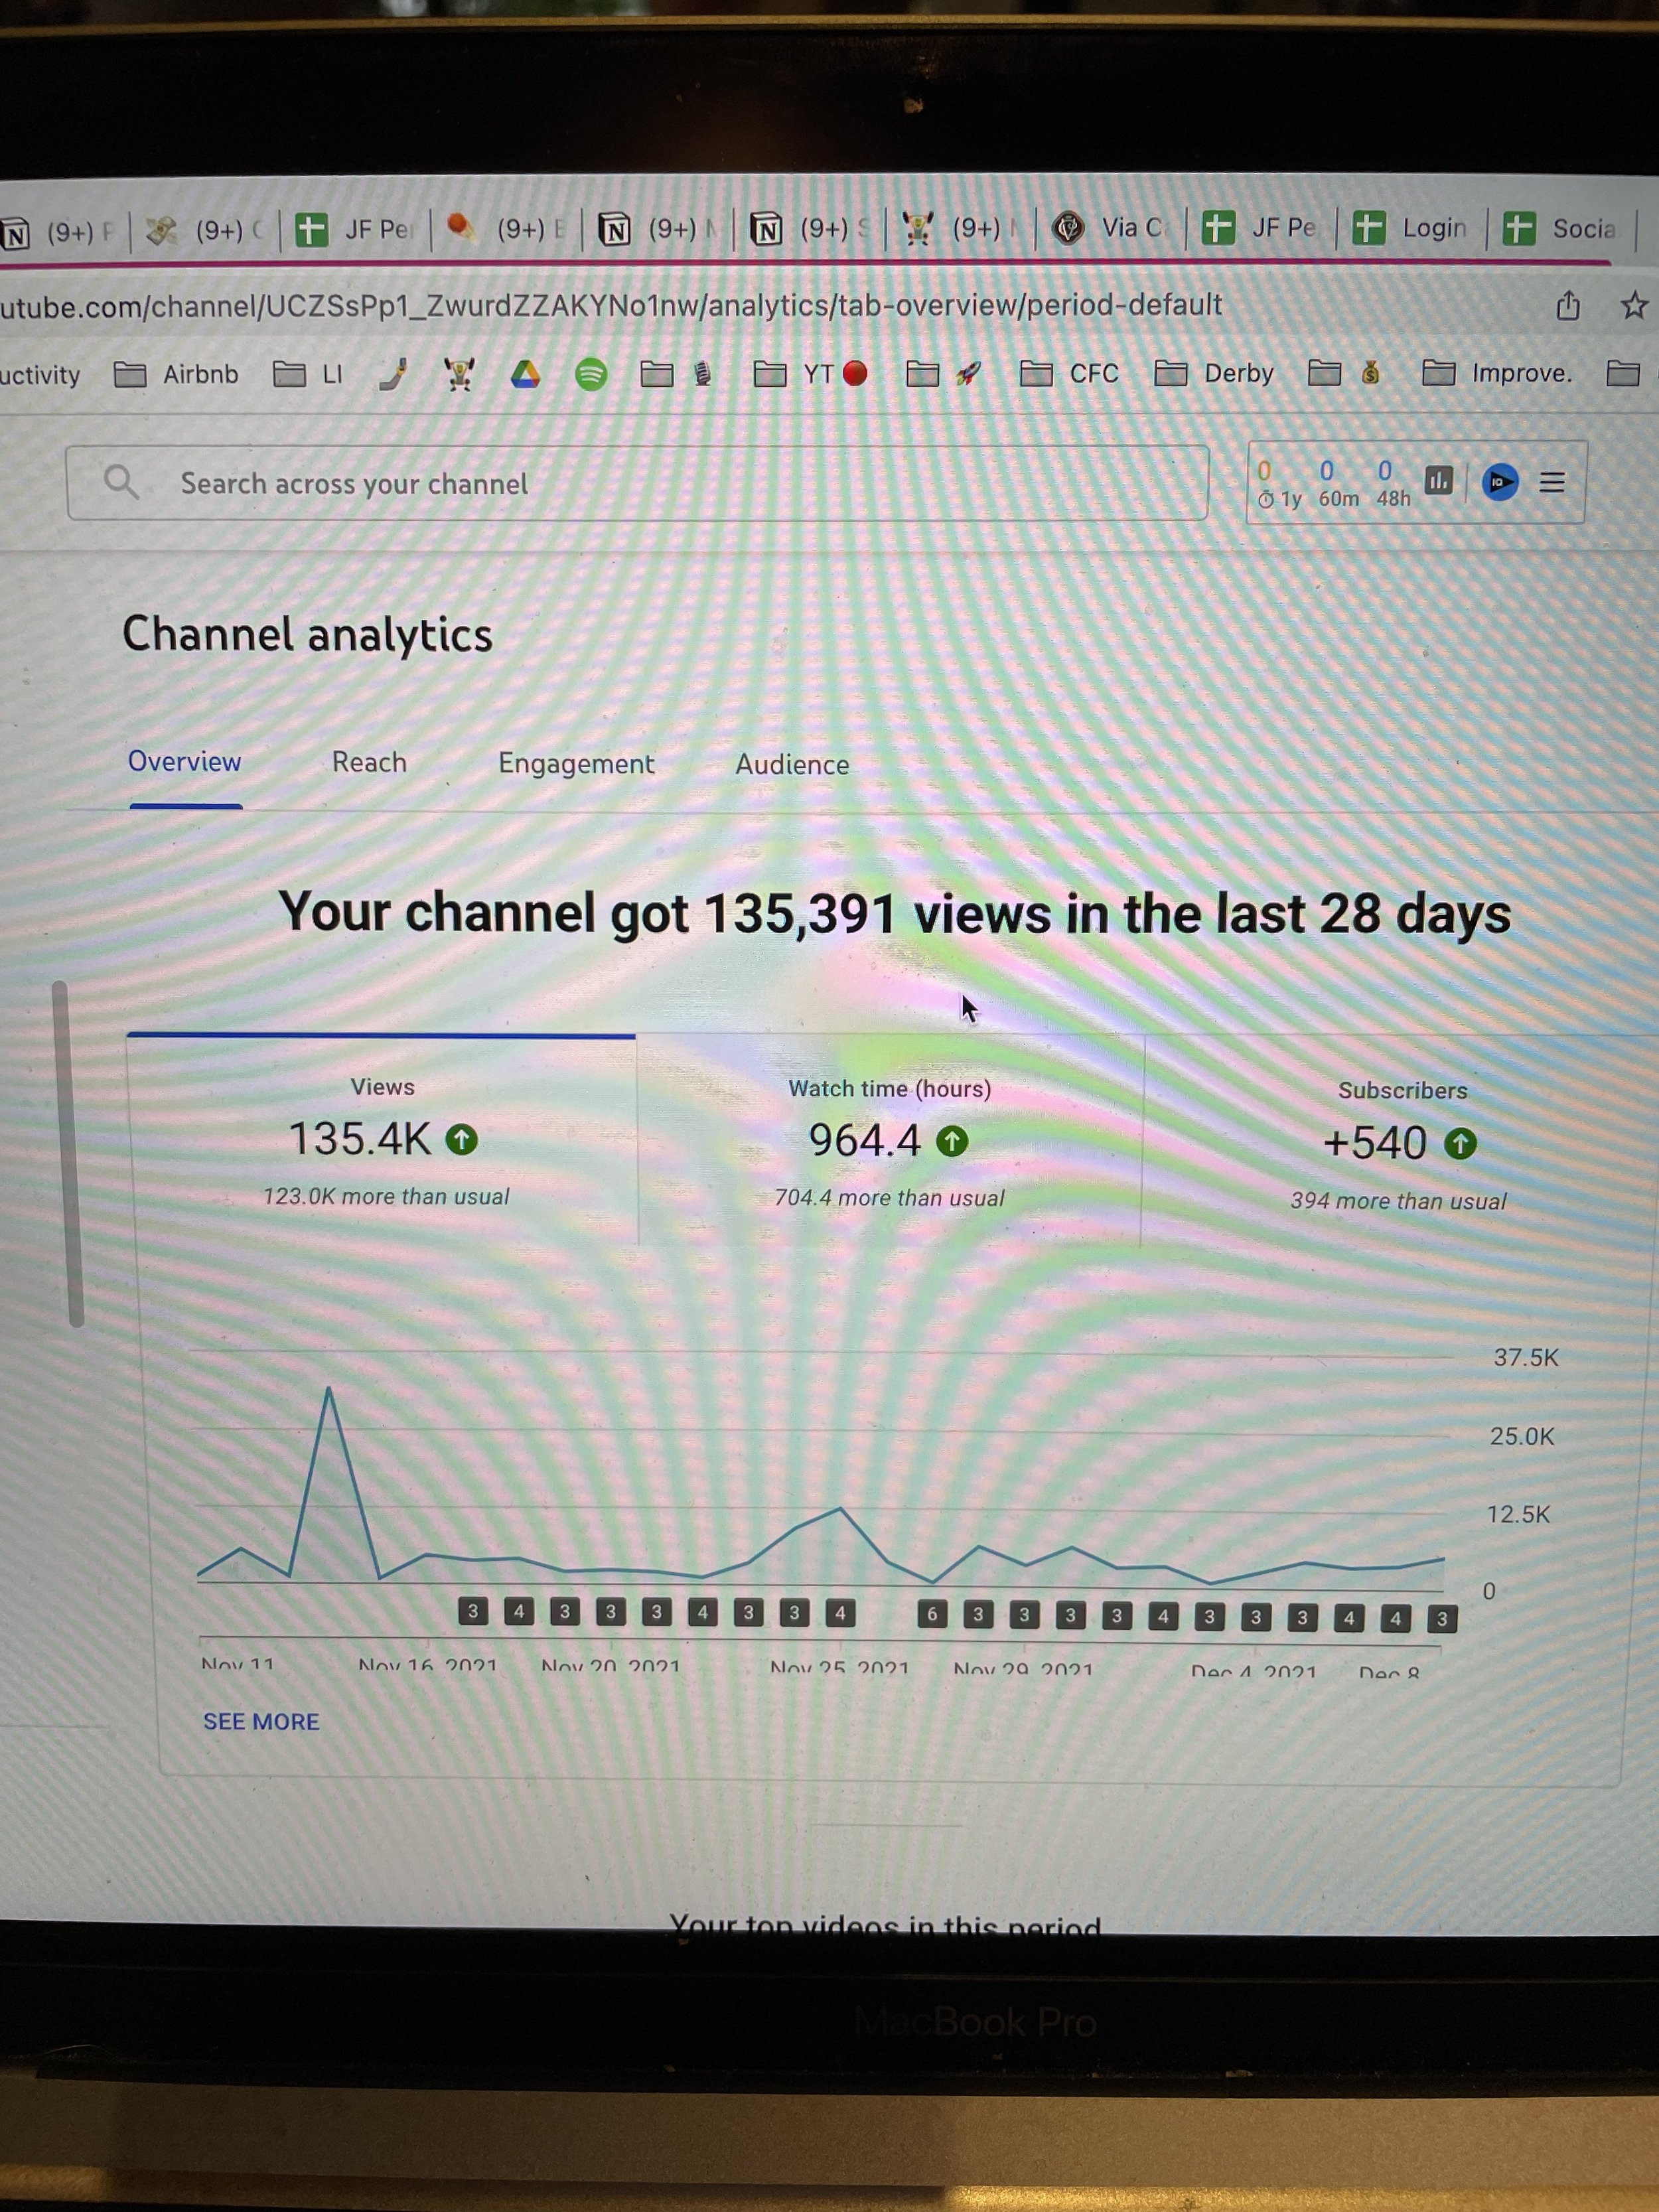The image size is (1659, 2212).
Task: Open the Spotify bookmark
Action: 591,375
